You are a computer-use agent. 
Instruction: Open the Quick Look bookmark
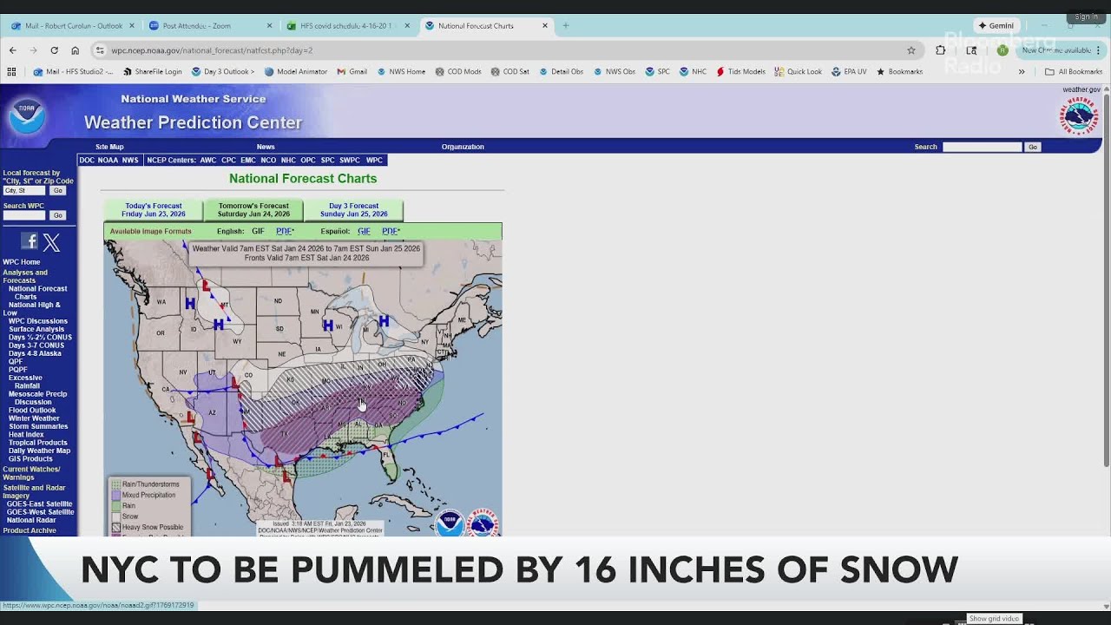799,72
